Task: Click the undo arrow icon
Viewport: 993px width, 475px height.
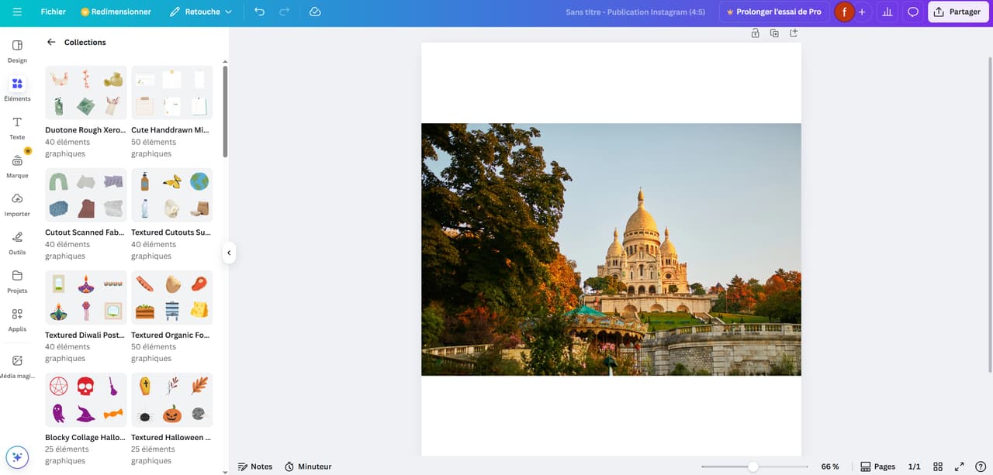Action: (259, 12)
